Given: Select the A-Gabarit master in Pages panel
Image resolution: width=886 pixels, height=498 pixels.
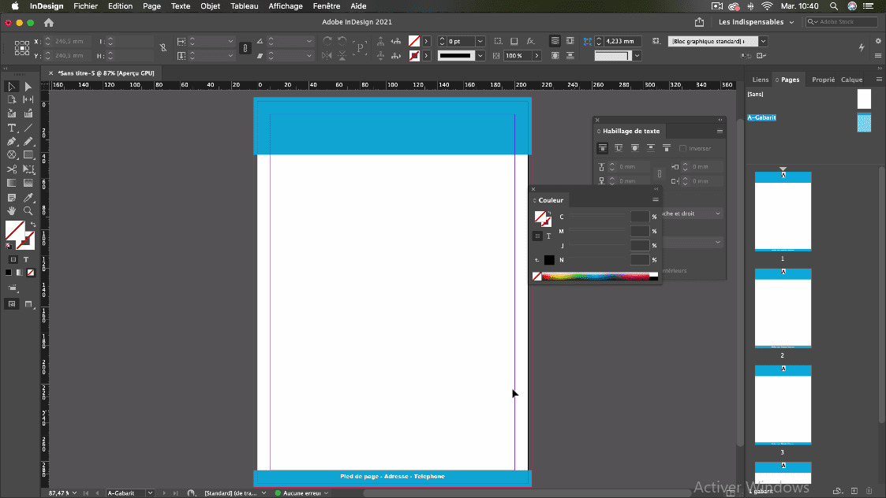Looking at the screenshot, I should 761,117.
